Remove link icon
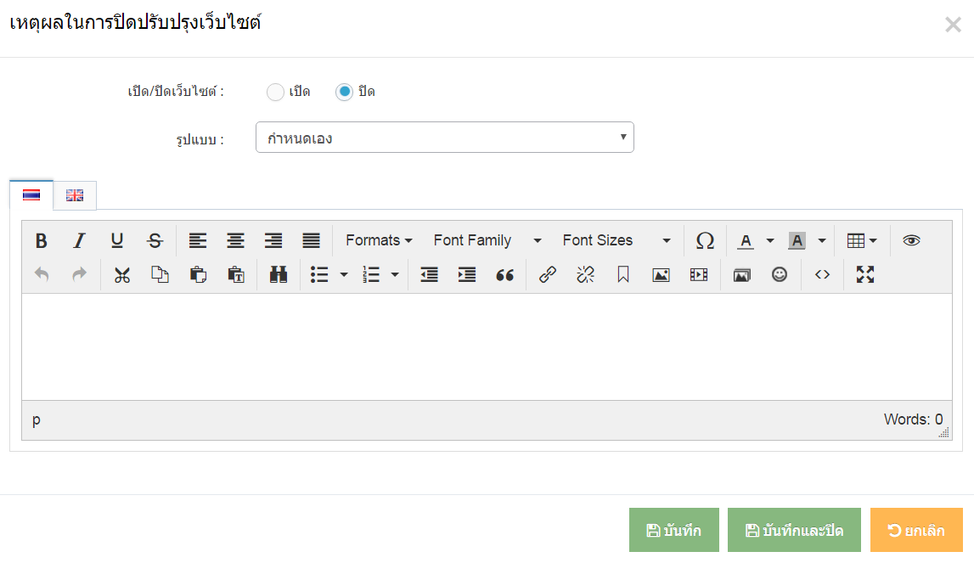The width and height of the screenshot is (974, 563). pyautogui.click(x=585, y=274)
